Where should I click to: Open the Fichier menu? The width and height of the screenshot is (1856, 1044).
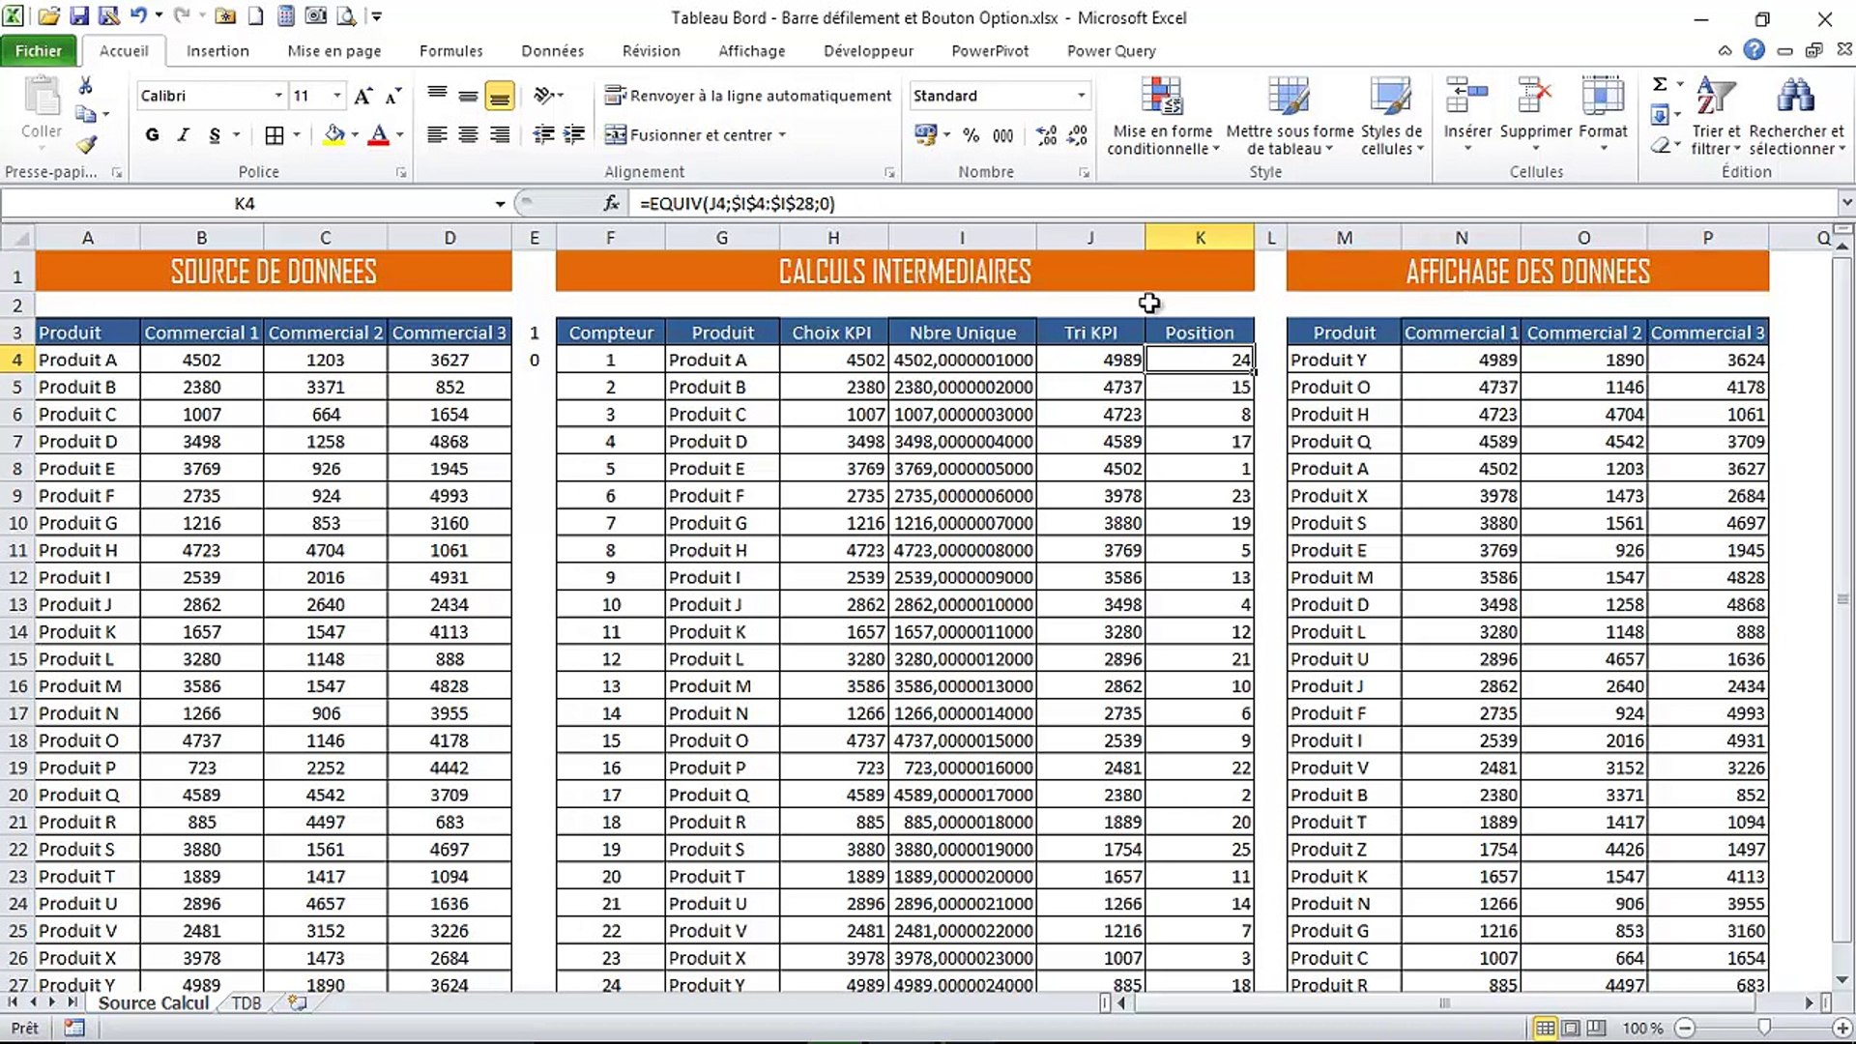coord(38,50)
